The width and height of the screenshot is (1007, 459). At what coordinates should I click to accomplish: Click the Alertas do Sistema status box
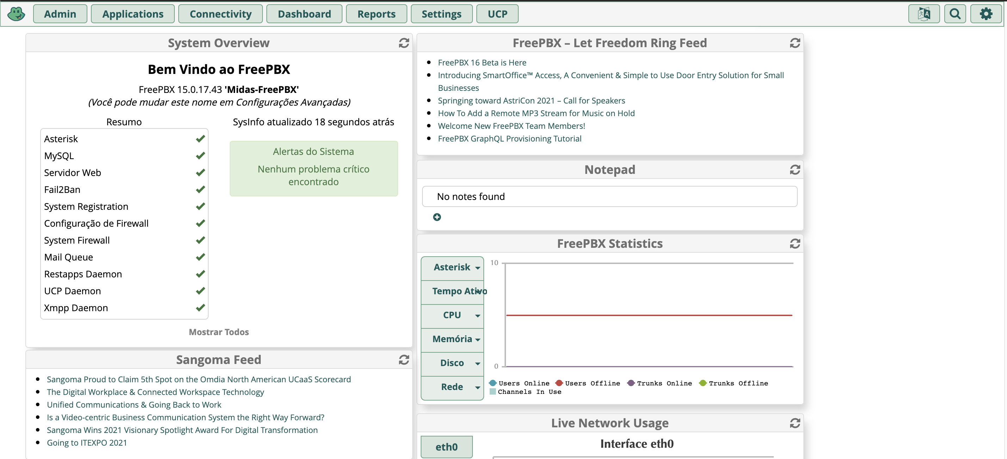[314, 168]
